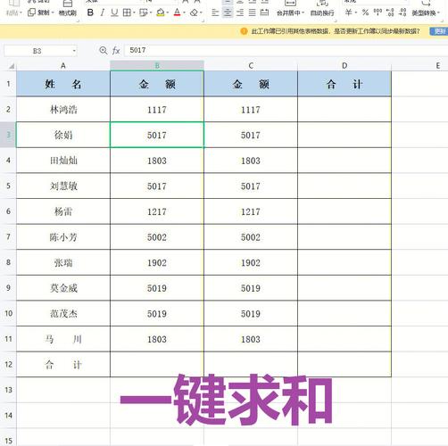The image size is (448, 446).
Task: Click the 合计 header cell in column D
Action: coord(344,84)
